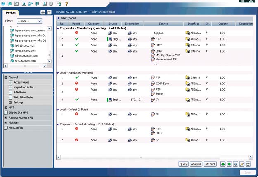
Task: Select the MS-SQL-Server-TCP service entry
Action: [x=168, y=55]
